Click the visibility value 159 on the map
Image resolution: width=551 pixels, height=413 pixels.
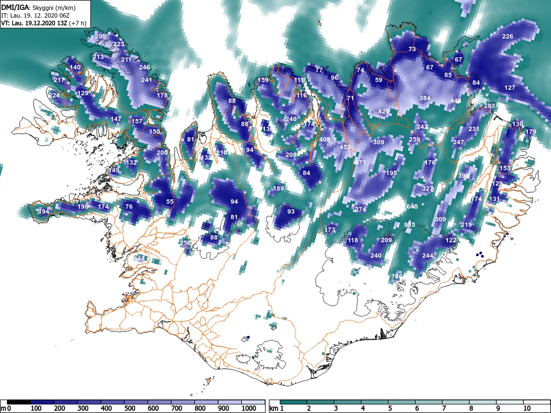coord(263,80)
